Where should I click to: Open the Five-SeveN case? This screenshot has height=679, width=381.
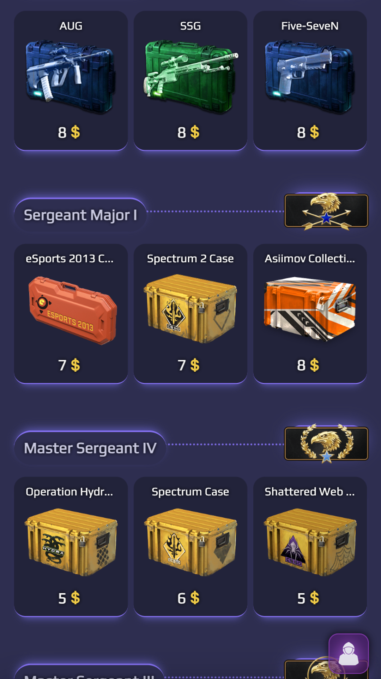click(x=310, y=81)
